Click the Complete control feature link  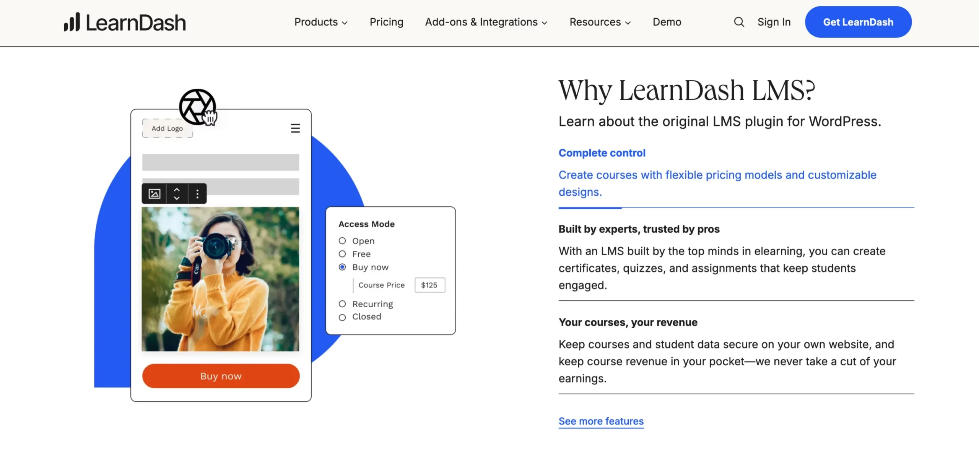pos(601,153)
